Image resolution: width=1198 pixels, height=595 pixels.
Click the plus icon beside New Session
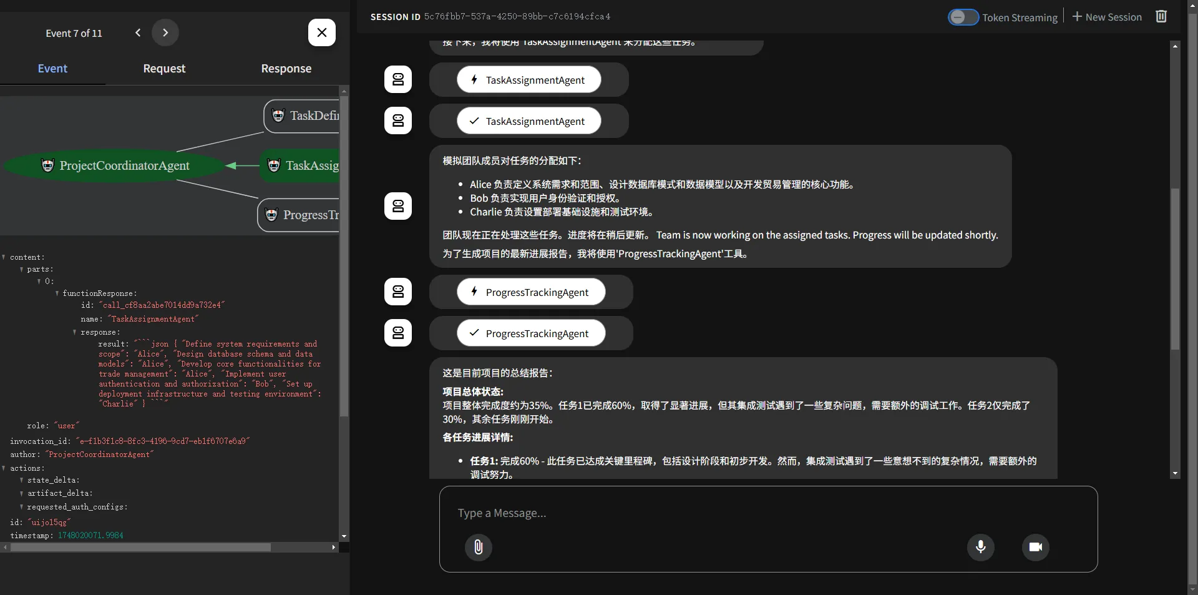pyautogui.click(x=1077, y=16)
